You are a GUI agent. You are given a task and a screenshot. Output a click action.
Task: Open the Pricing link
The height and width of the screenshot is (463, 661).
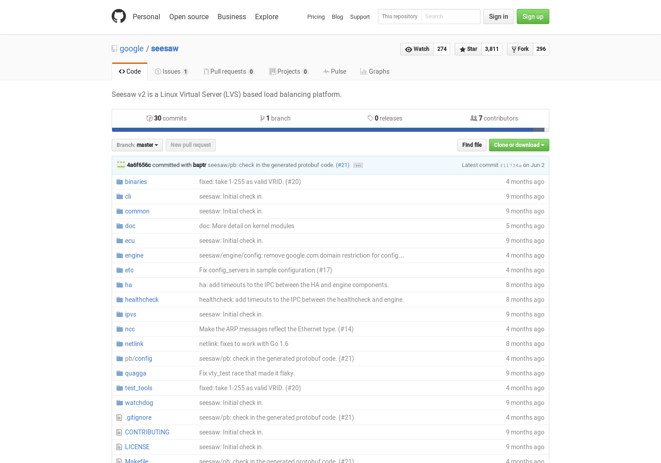pyautogui.click(x=316, y=17)
